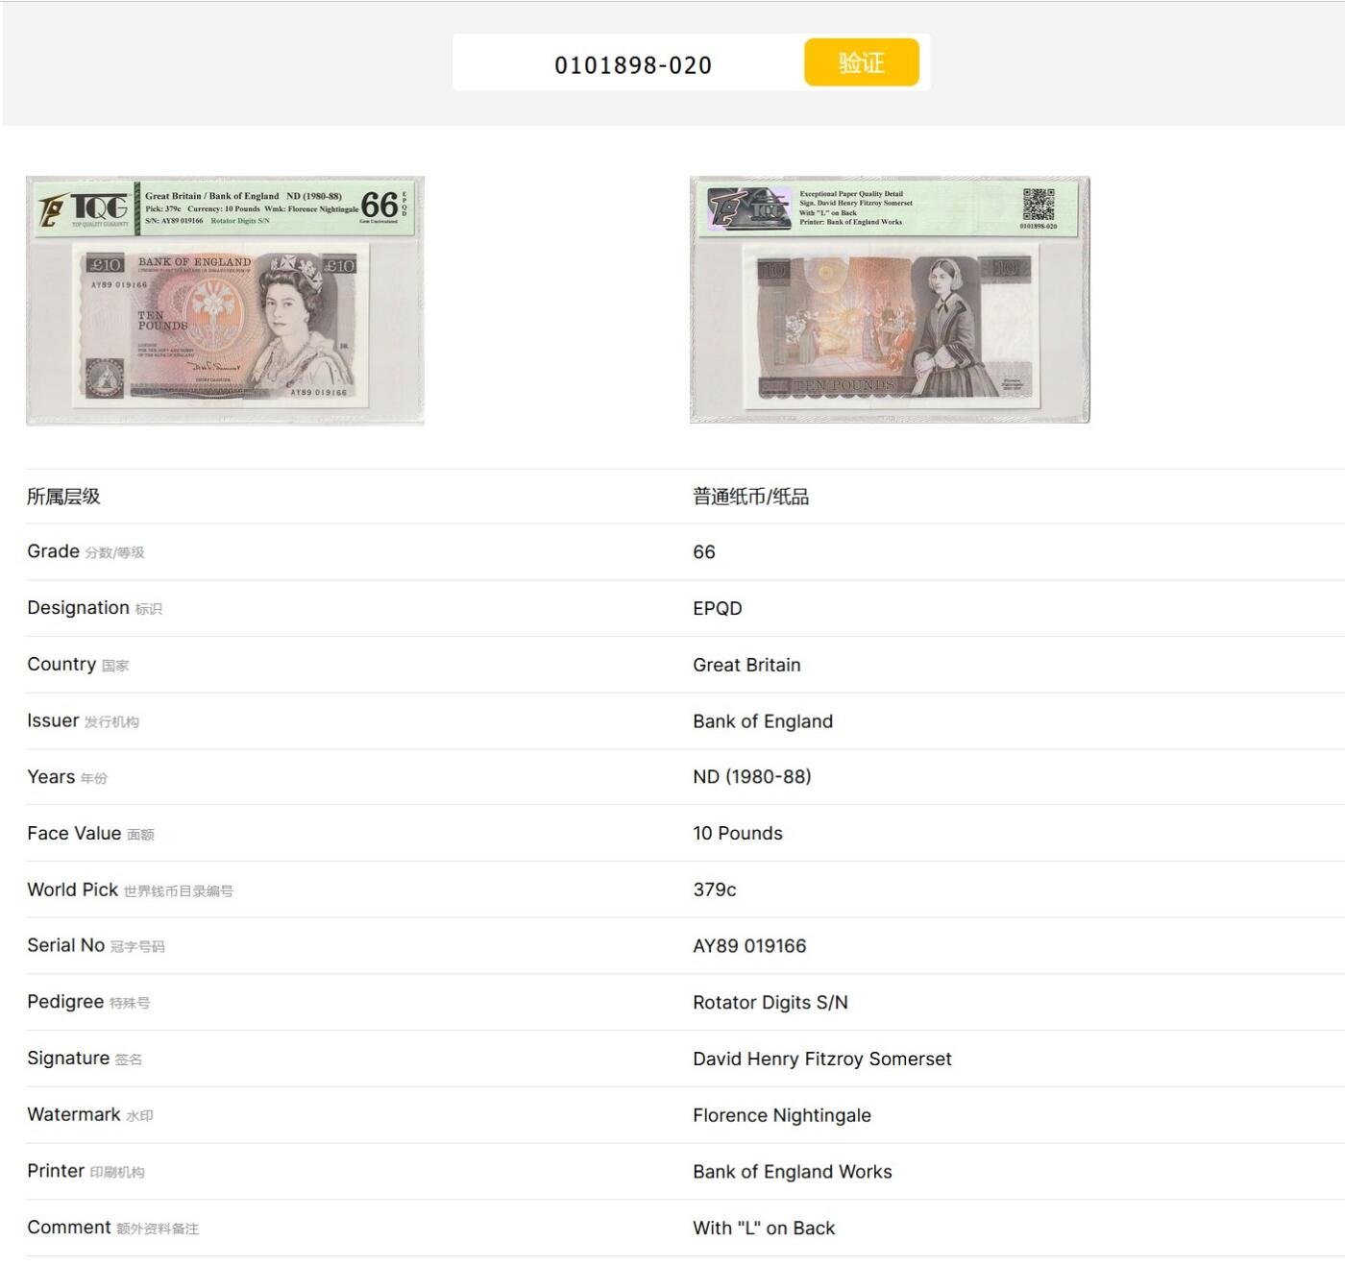Click the Issuer row label
Viewport: 1345px width, 1266px height.
(x=83, y=720)
